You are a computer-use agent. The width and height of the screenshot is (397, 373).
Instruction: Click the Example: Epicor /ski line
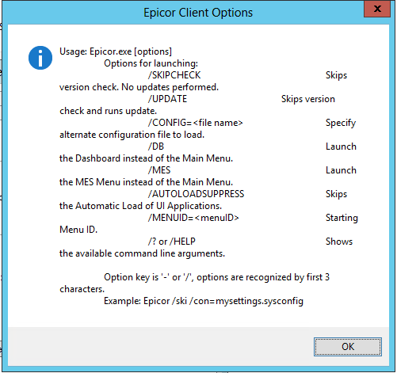pyautogui.click(x=204, y=301)
